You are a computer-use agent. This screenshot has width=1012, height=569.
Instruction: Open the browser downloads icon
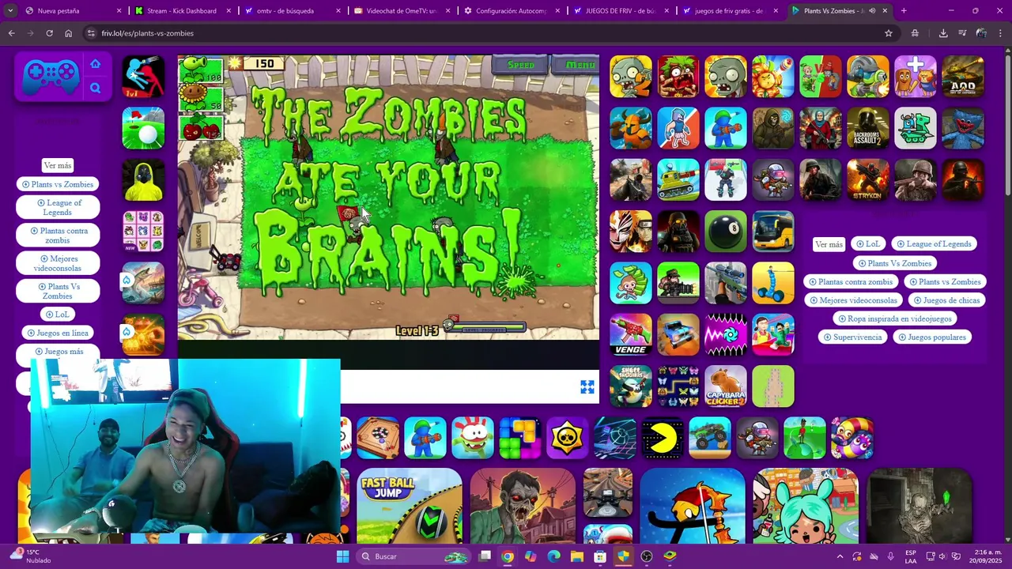(943, 33)
